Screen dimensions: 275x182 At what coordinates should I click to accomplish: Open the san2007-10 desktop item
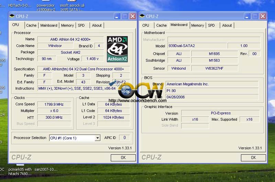pos(46,169)
